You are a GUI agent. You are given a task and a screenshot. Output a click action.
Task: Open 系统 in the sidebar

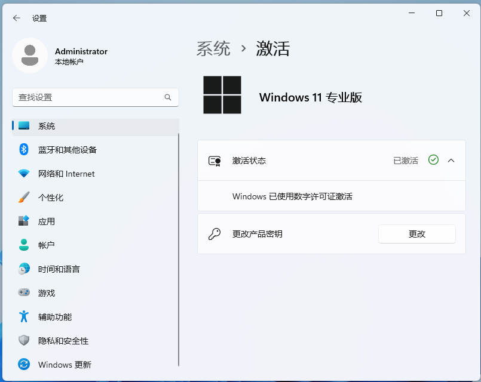pos(96,126)
